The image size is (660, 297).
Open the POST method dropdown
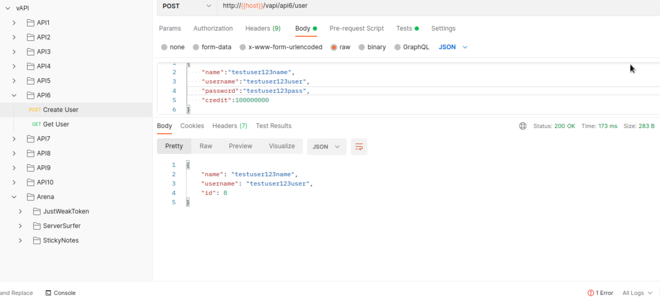click(x=187, y=6)
